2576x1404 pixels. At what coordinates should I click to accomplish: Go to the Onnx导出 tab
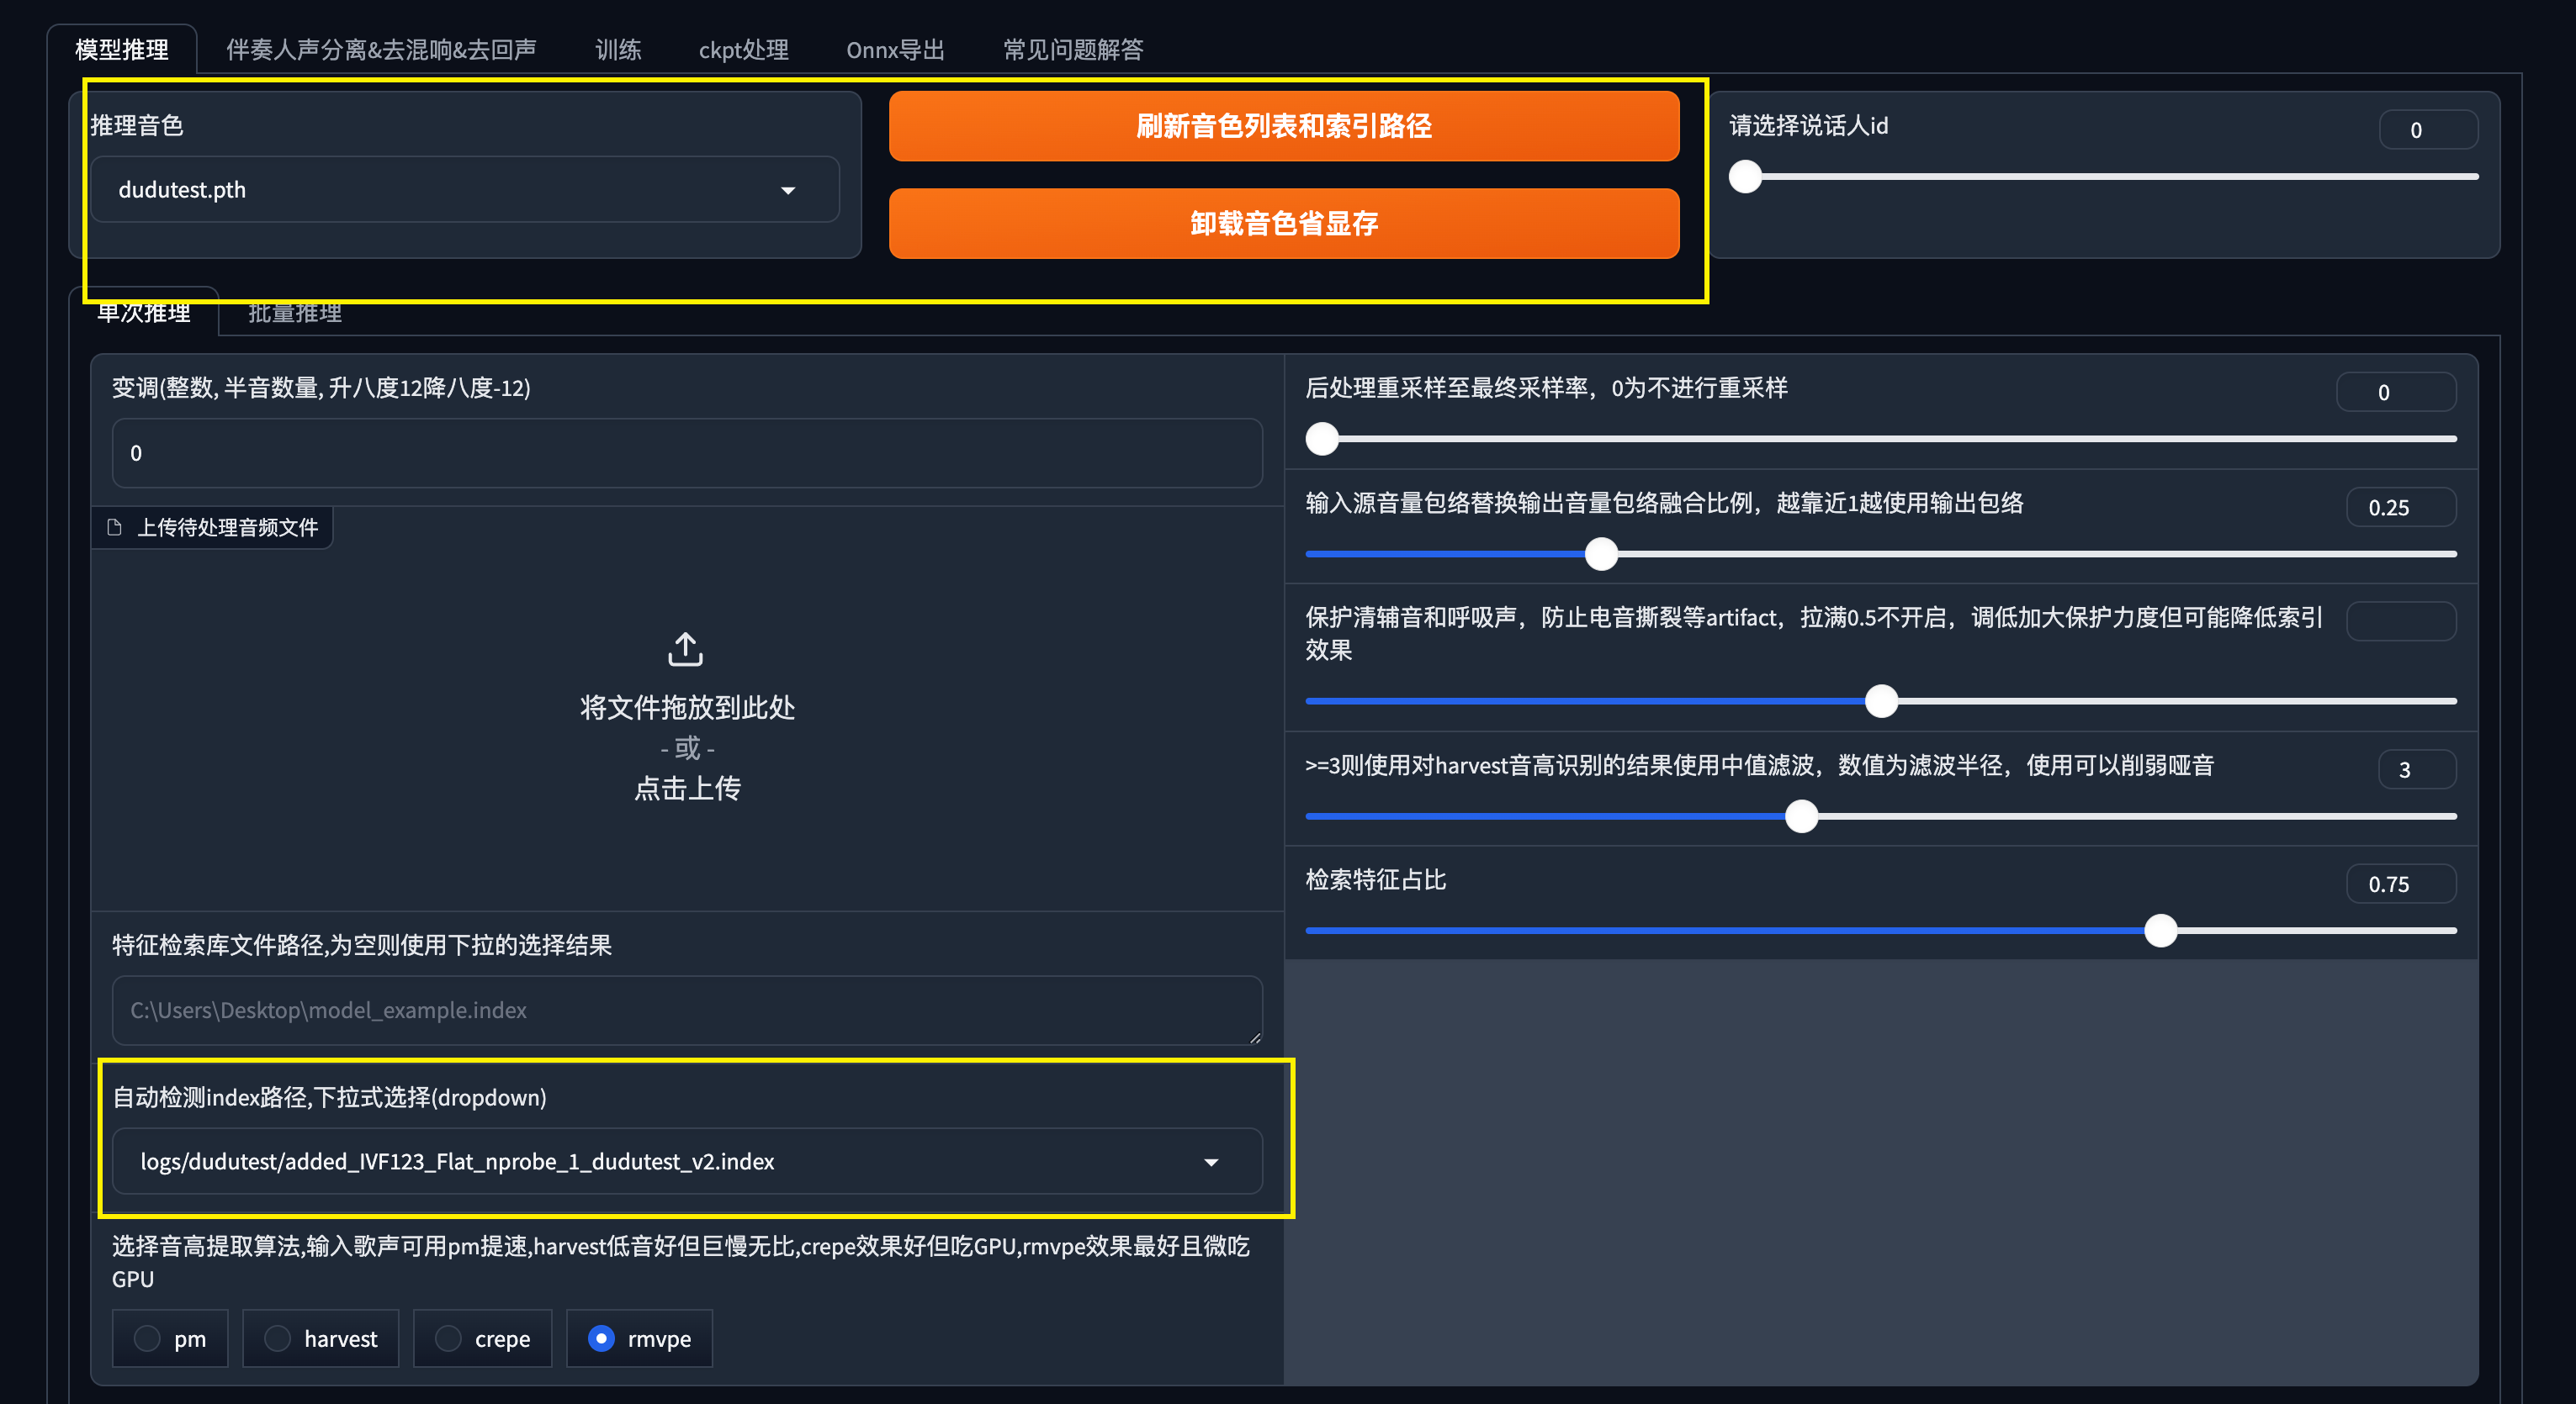point(895,50)
